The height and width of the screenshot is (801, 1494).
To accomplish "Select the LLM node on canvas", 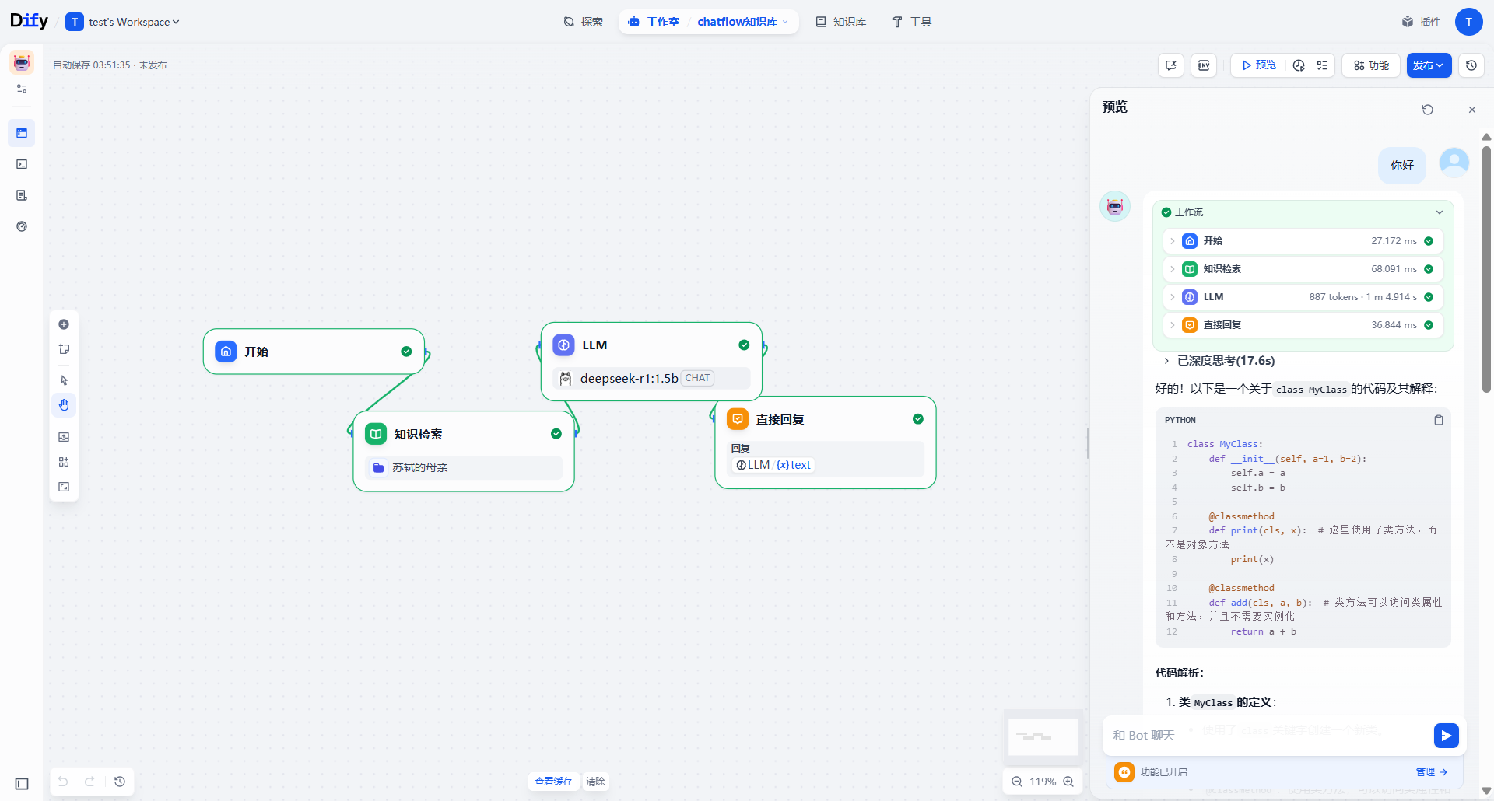I will [651, 362].
